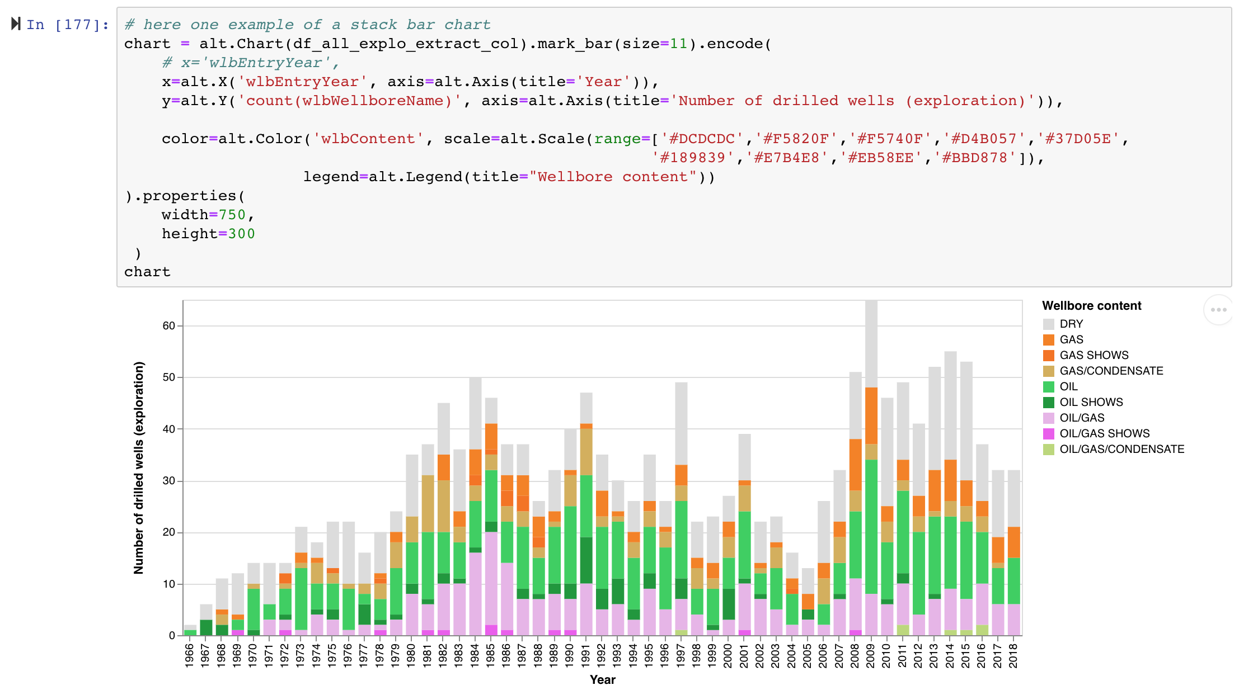This screenshot has width=1239, height=690.
Task: Click the OIL/GAS SHOWS magenta swatch
Action: pyautogui.click(x=1048, y=434)
